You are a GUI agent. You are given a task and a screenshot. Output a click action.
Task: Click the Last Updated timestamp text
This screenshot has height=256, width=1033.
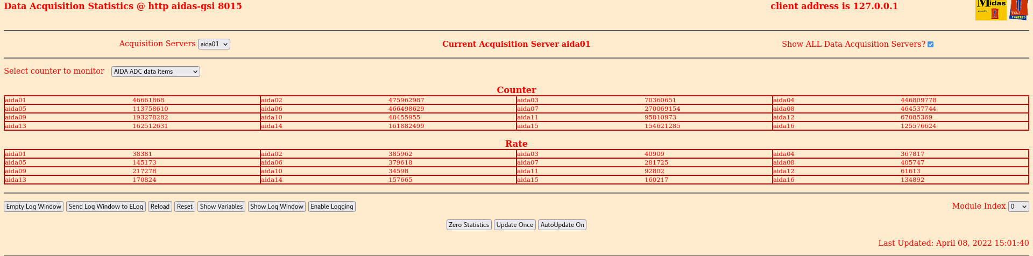(954, 243)
